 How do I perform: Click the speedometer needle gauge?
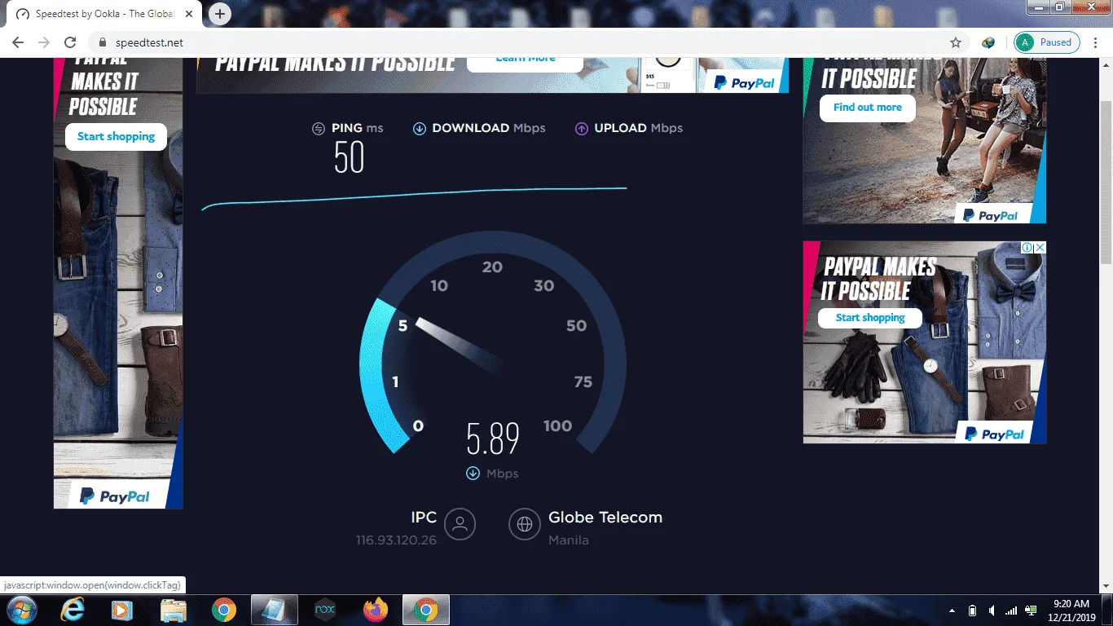coord(460,345)
